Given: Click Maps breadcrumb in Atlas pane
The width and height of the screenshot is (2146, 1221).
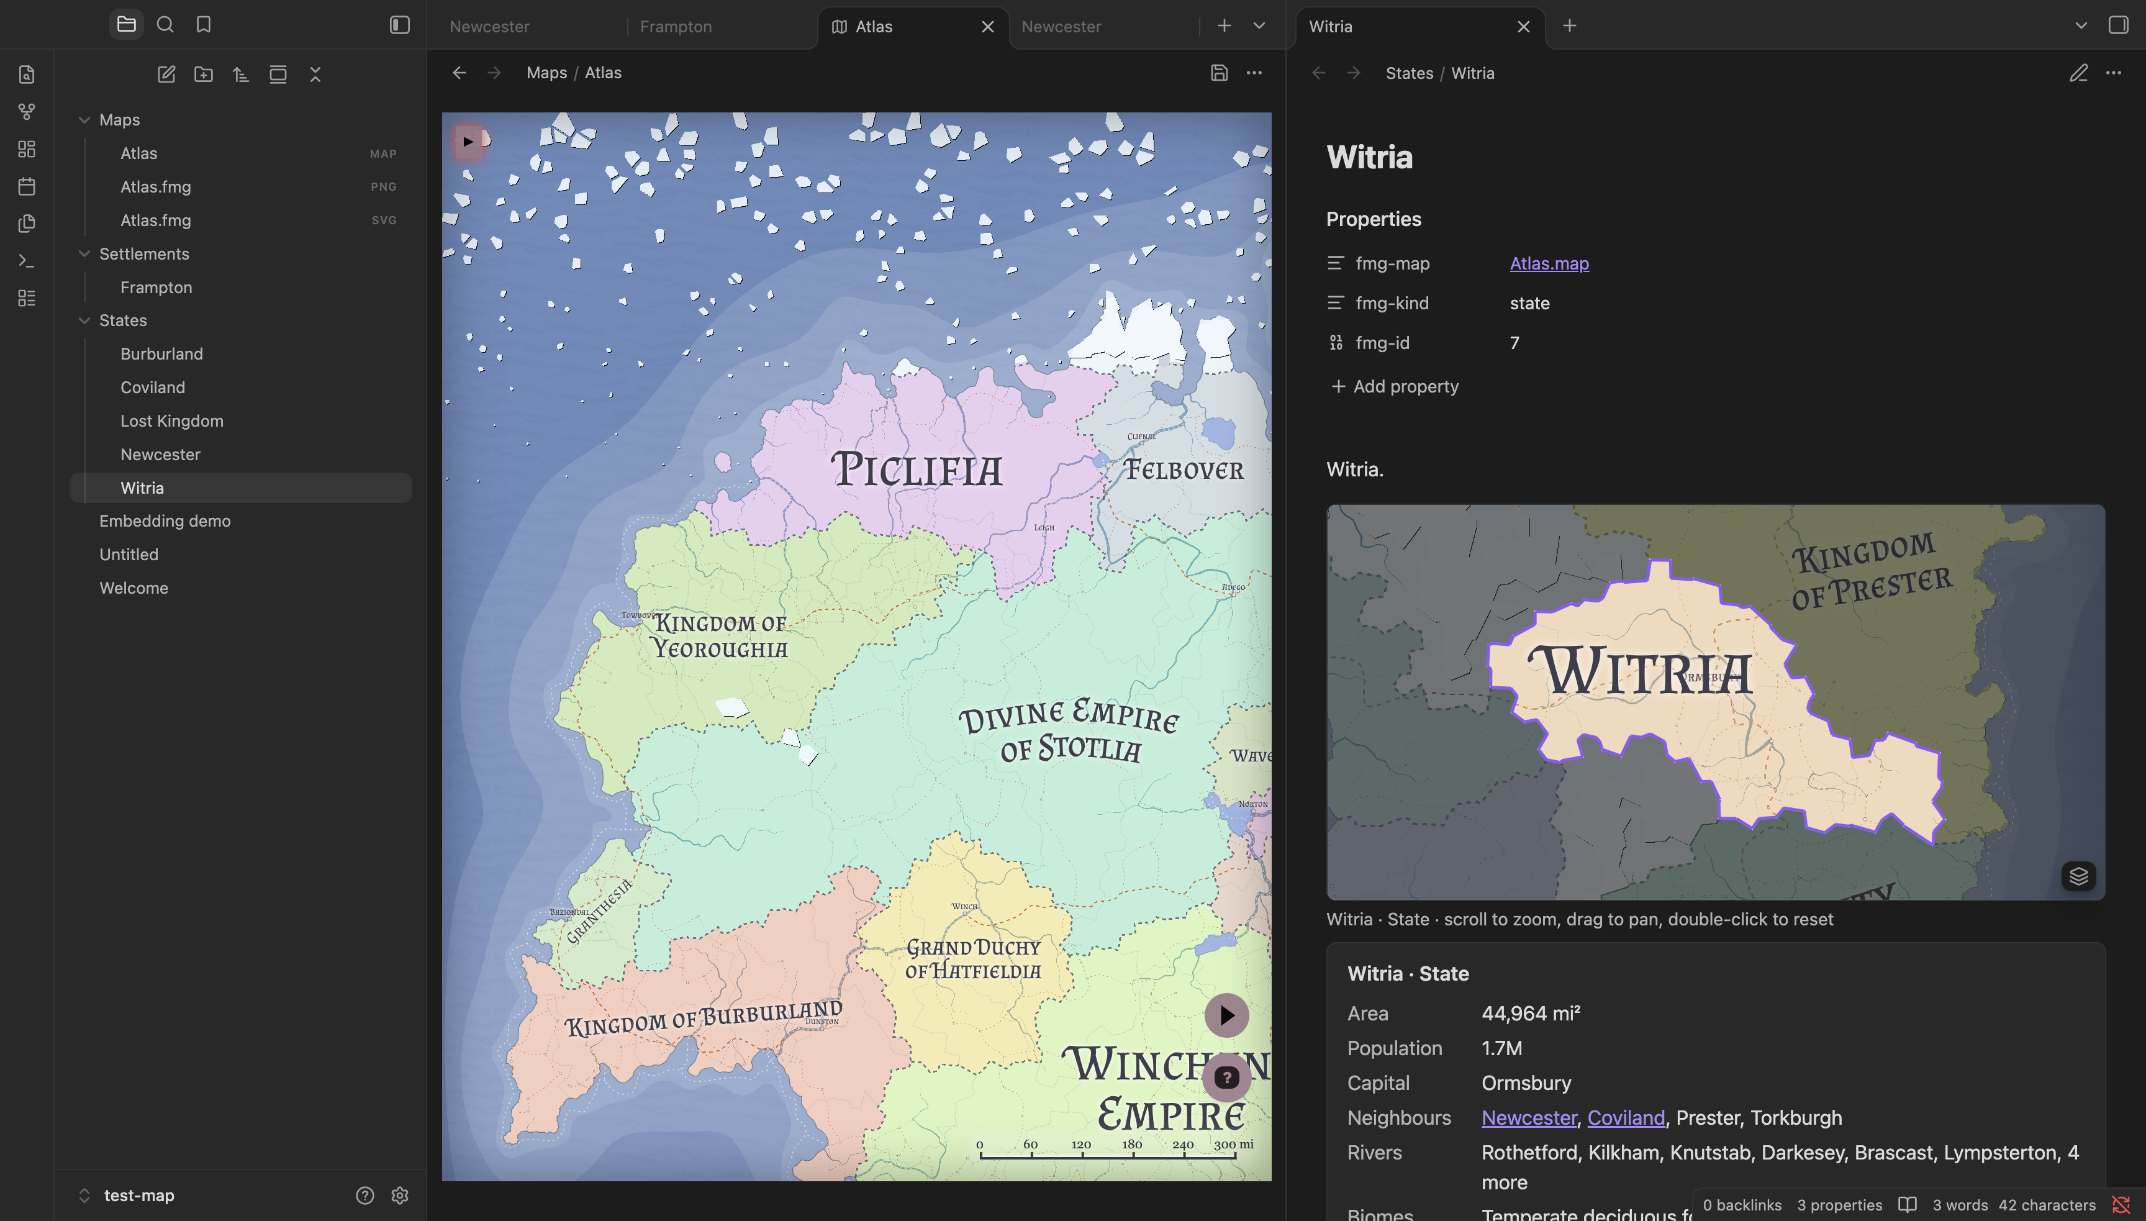Looking at the screenshot, I should click(x=546, y=73).
